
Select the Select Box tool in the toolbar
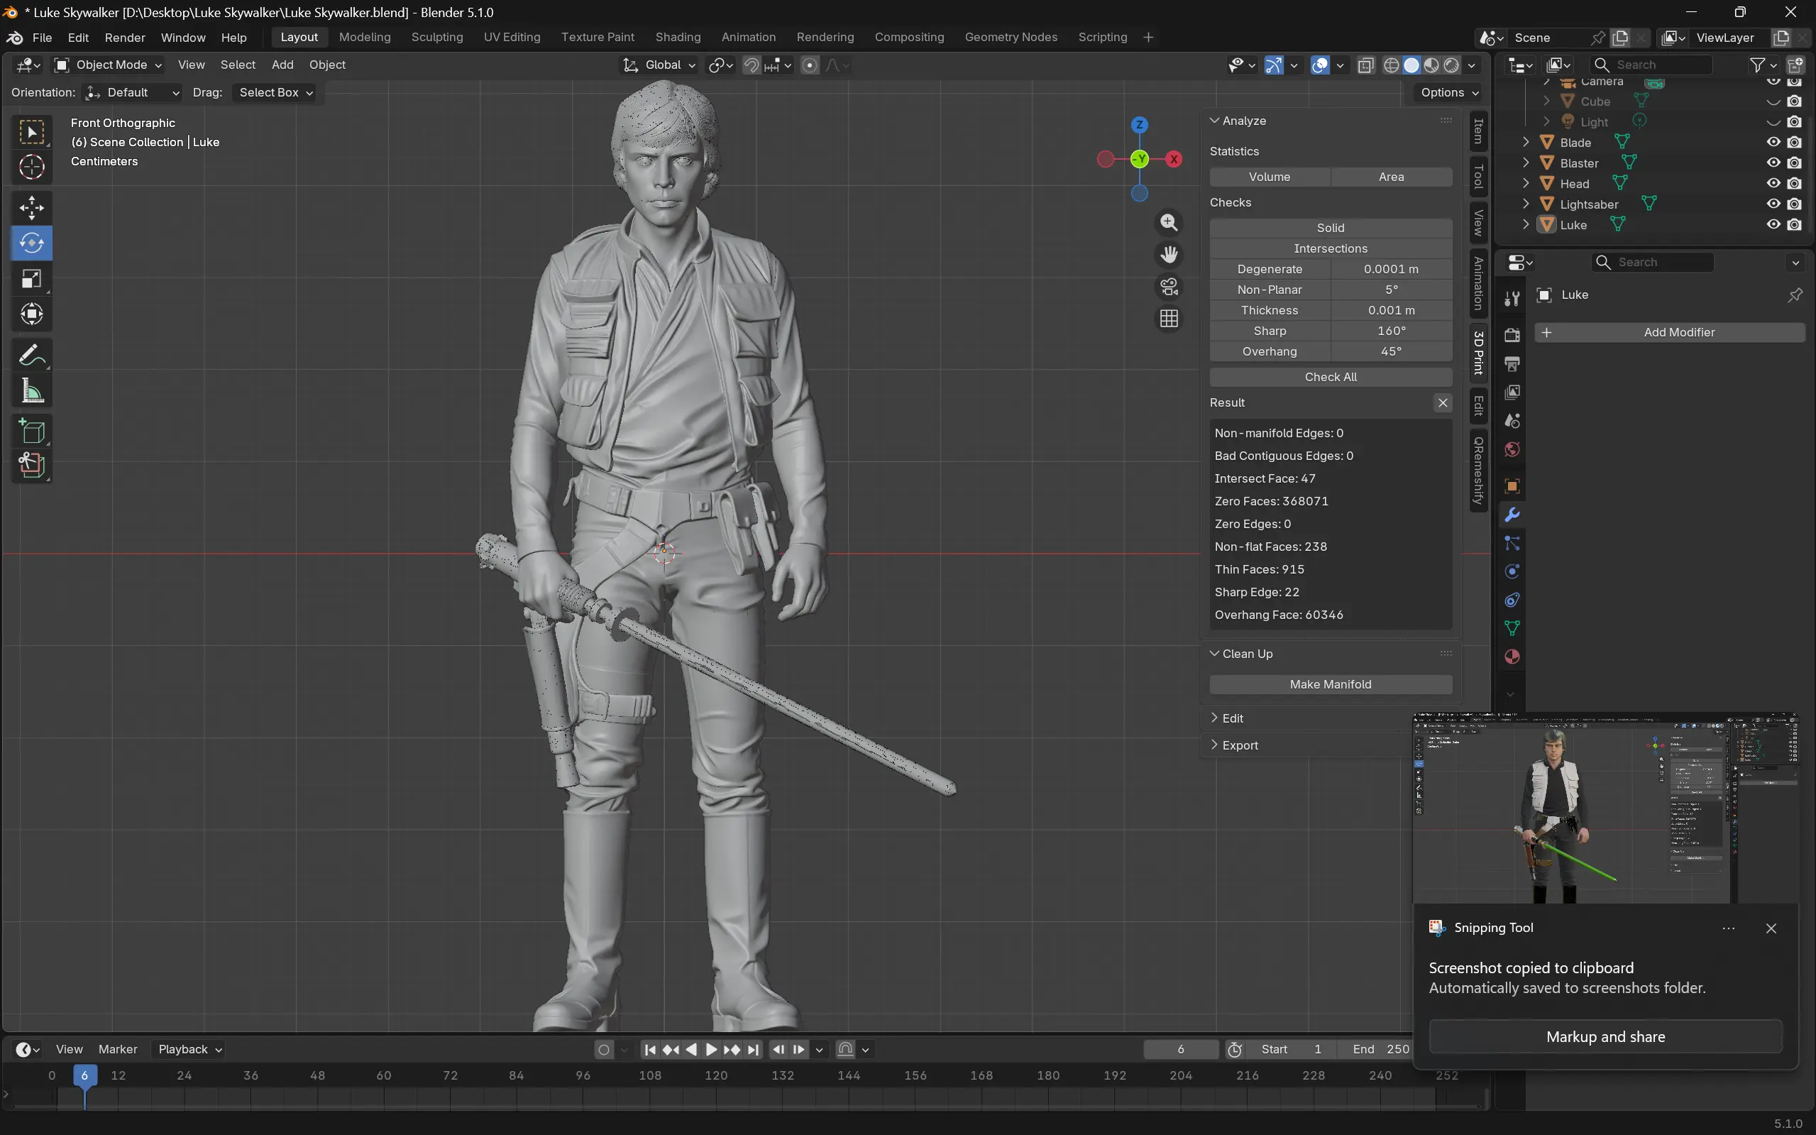pyautogui.click(x=31, y=132)
